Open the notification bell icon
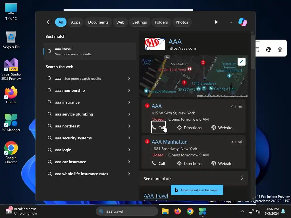The width and height of the screenshot is (291, 218). [x=283, y=211]
